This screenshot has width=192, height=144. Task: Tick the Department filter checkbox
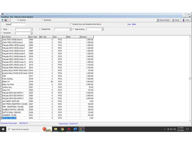tap(40, 29)
